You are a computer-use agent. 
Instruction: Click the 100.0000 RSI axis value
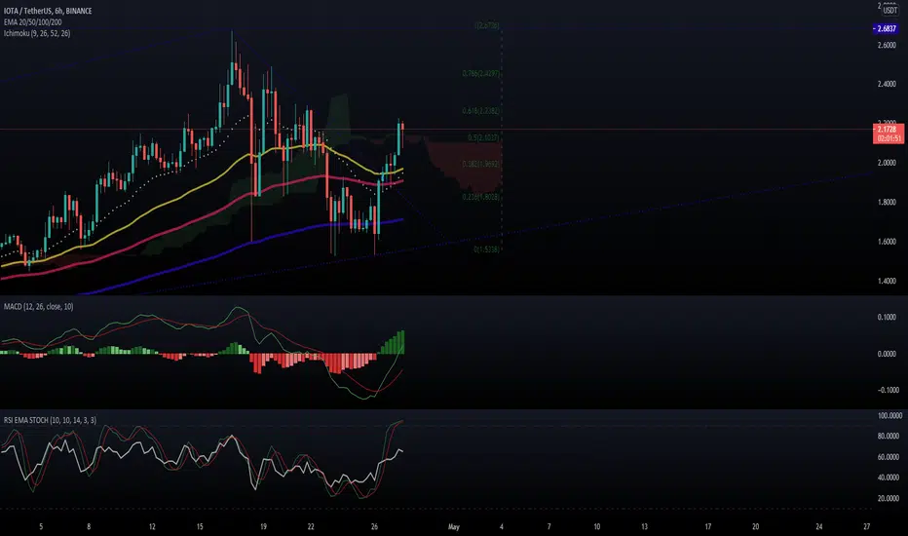(x=889, y=416)
